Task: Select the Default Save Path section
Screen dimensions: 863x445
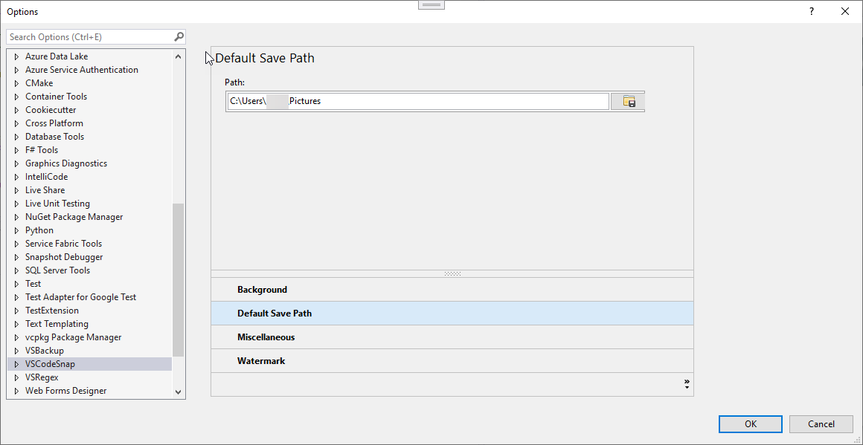Action: (275, 314)
